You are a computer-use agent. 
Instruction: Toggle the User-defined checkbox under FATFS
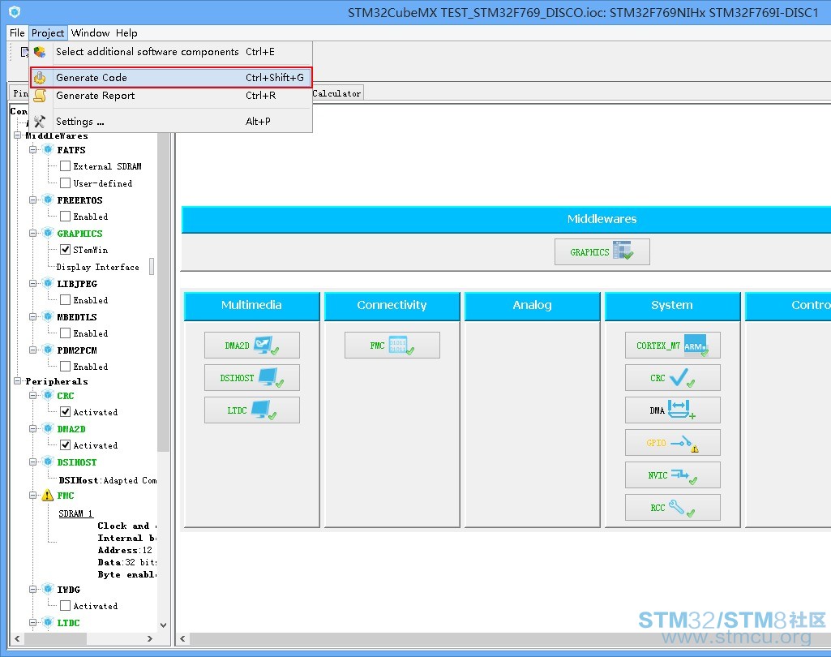[65, 183]
